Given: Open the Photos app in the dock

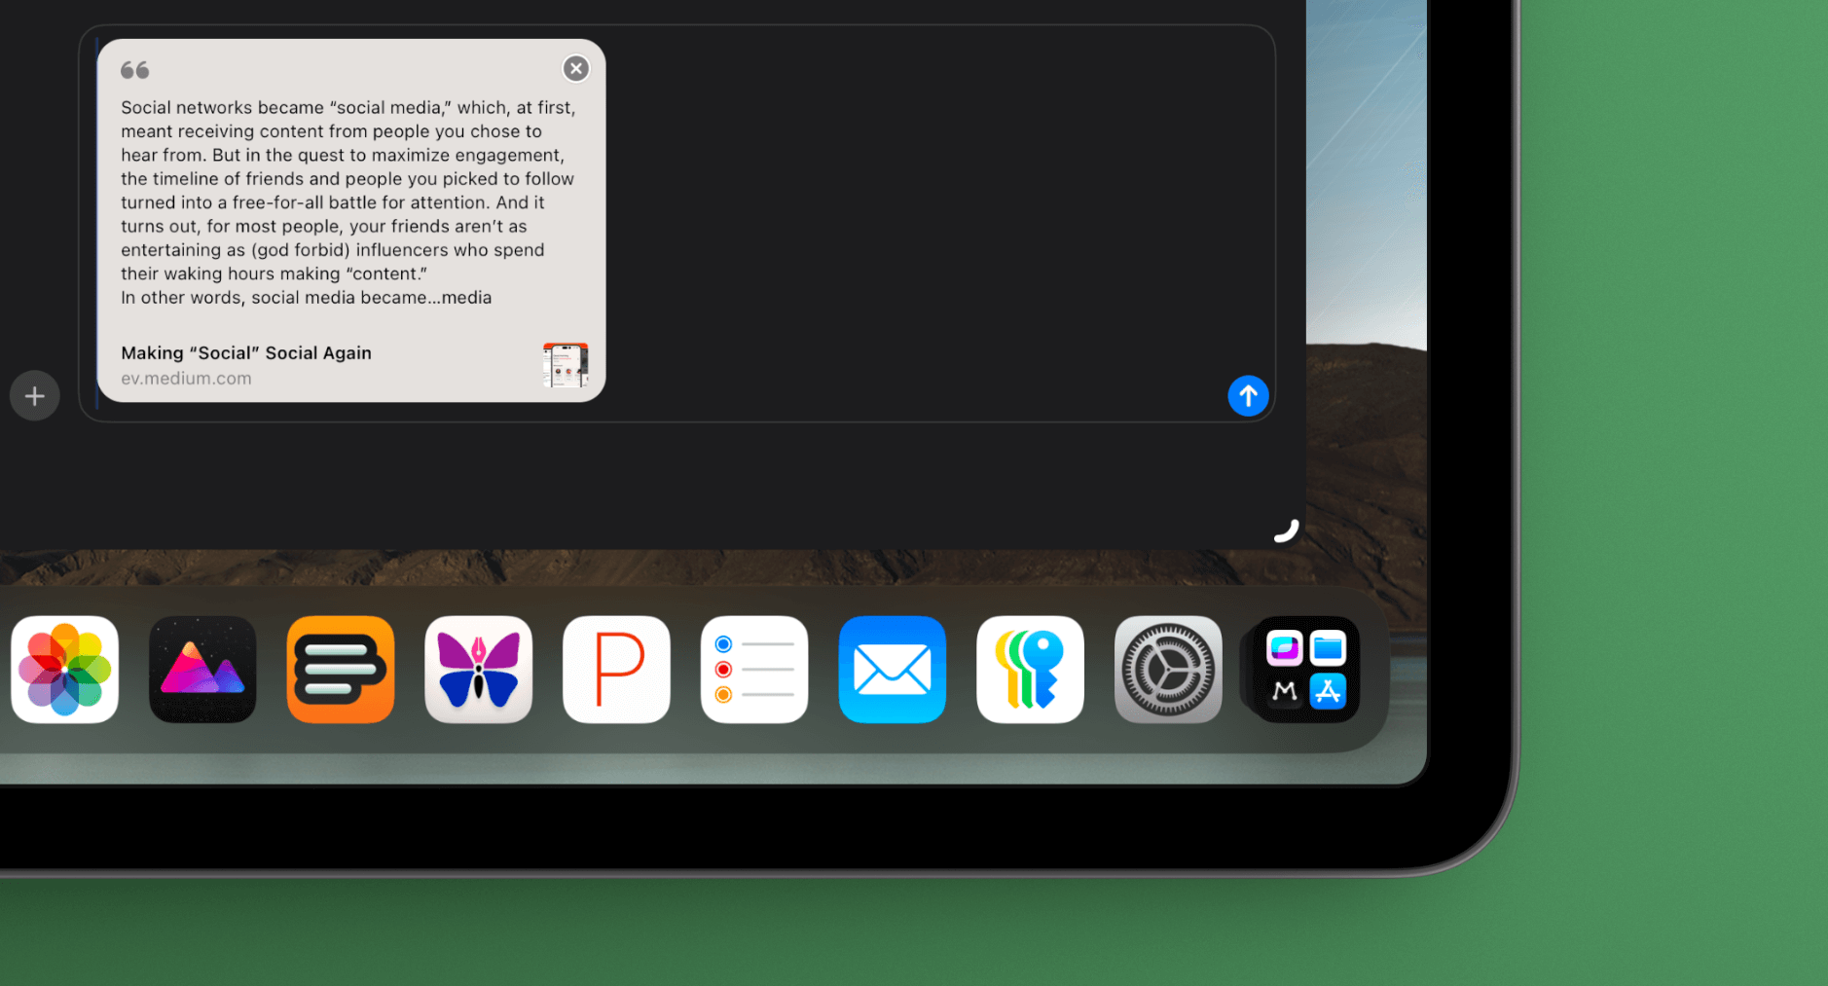Looking at the screenshot, I should (x=65, y=670).
